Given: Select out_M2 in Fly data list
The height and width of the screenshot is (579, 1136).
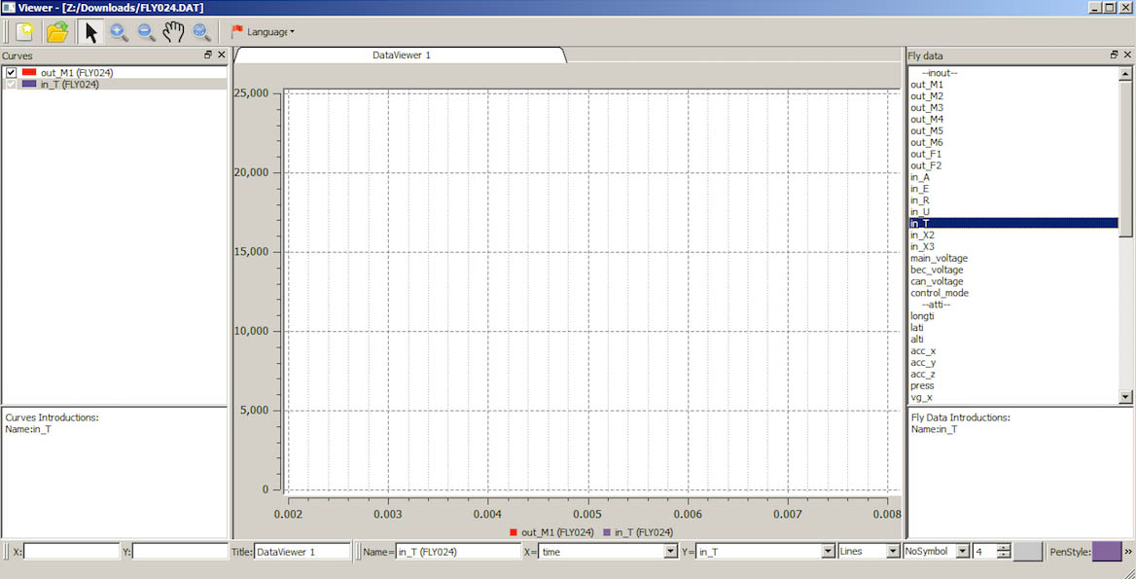Looking at the screenshot, I should (x=1013, y=95).
